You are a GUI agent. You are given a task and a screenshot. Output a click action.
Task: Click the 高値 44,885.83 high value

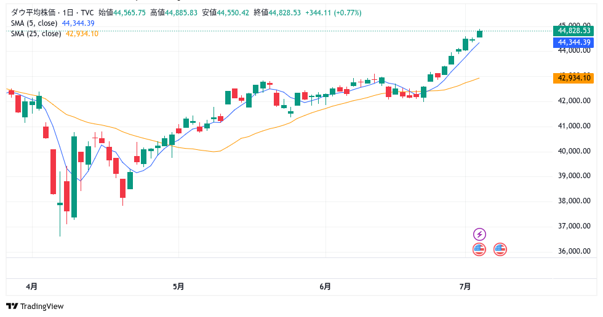click(174, 13)
